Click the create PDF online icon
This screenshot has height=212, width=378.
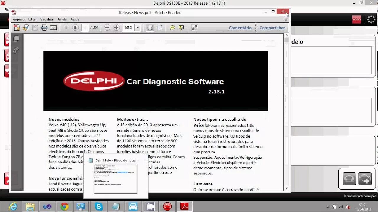click(x=17, y=28)
